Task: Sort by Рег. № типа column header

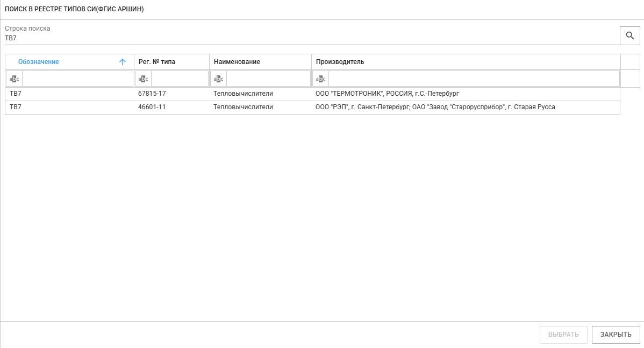Action: (157, 62)
